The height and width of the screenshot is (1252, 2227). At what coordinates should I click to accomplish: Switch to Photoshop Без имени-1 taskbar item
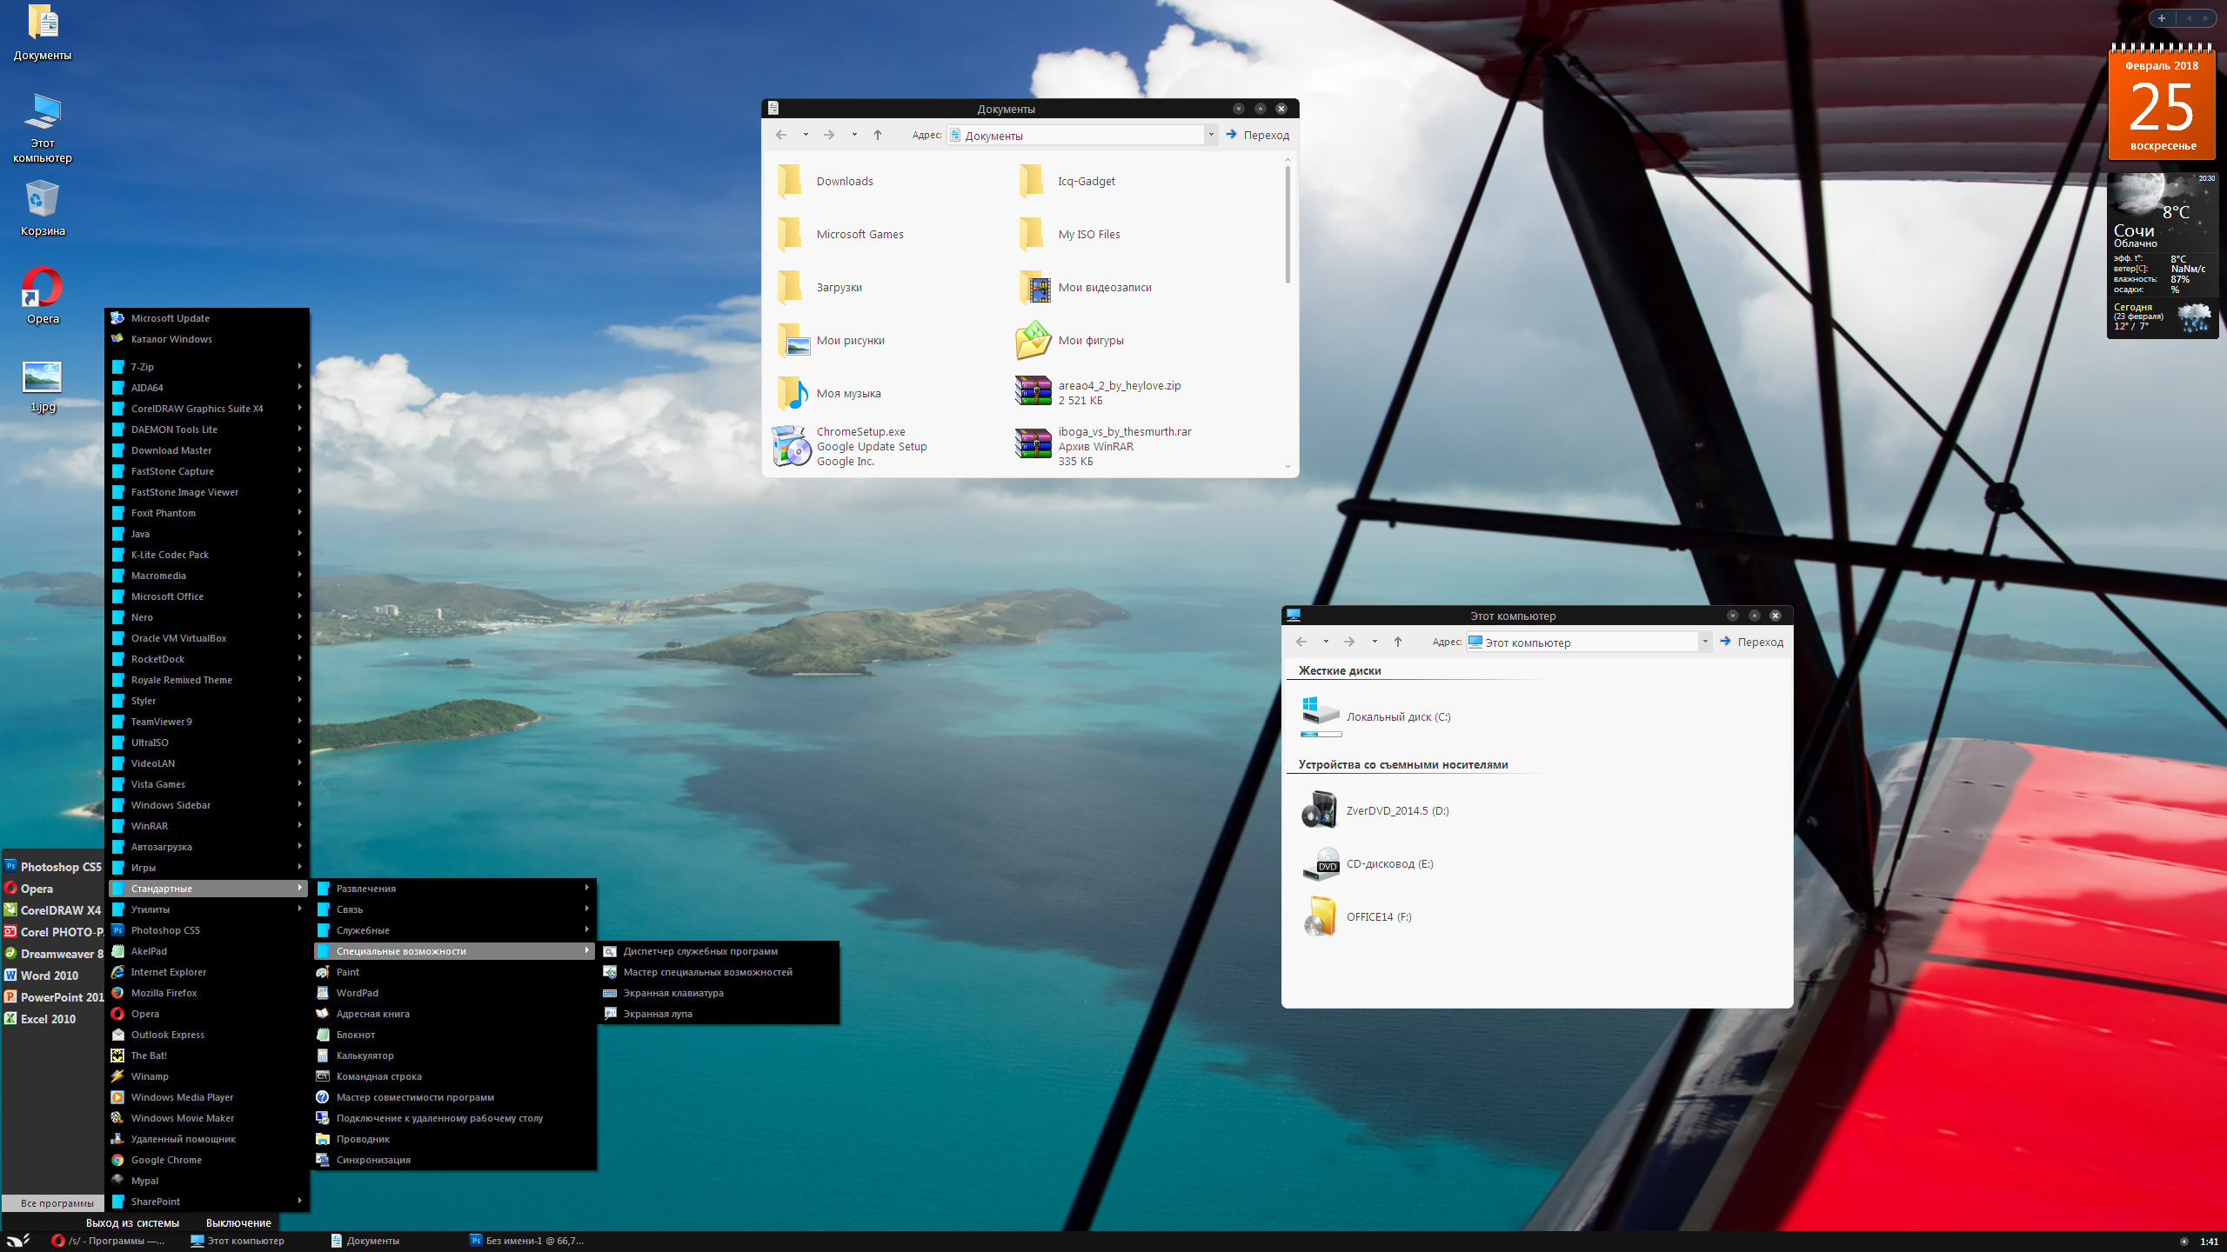point(528,1241)
